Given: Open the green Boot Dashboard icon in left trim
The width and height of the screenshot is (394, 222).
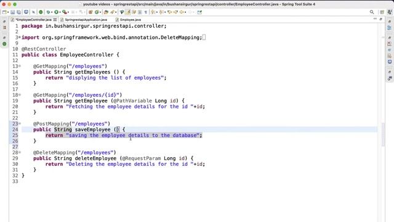Looking at the screenshot, I should pyautogui.click(x=4, y=44).
